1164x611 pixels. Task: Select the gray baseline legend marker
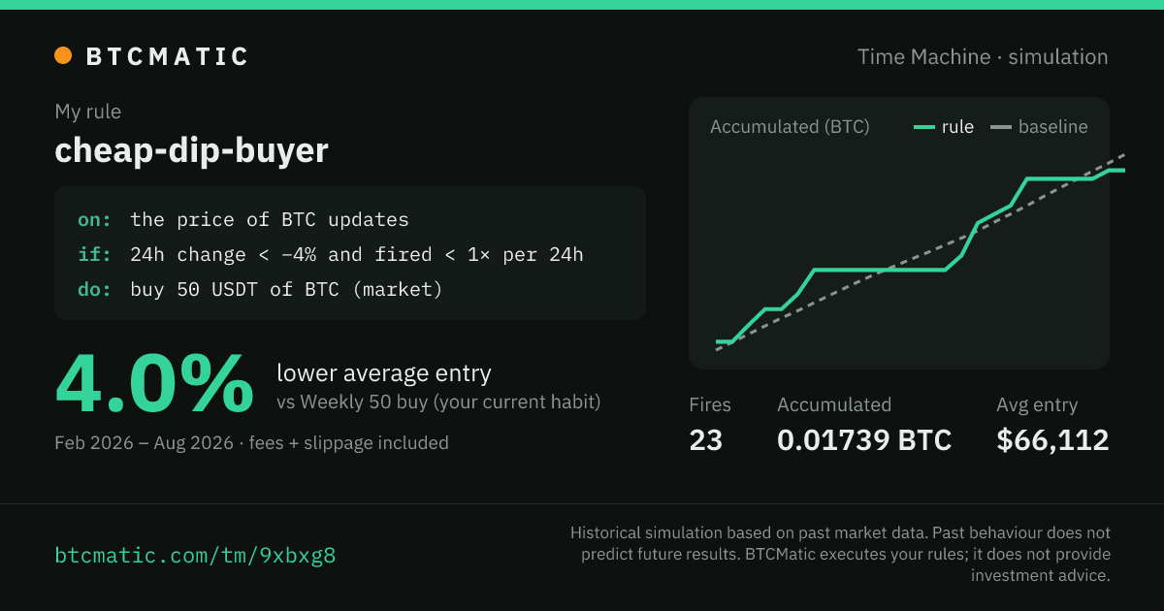1000,127
